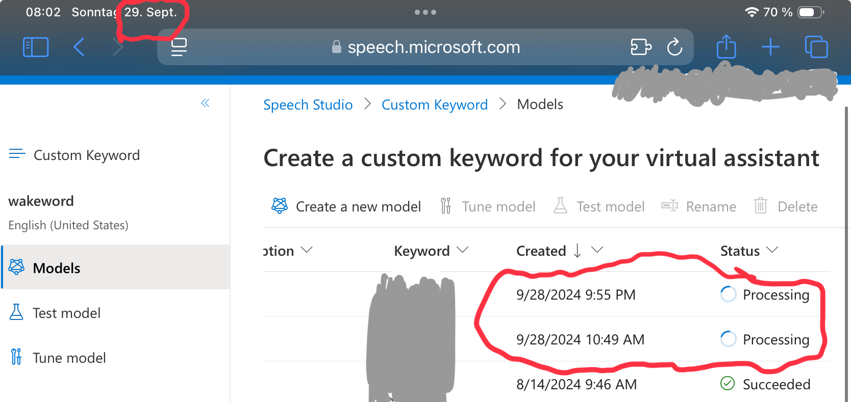851x402 pixels.
Task: Open page reader menu icon in address bar
Action: (x=179, y=47)
